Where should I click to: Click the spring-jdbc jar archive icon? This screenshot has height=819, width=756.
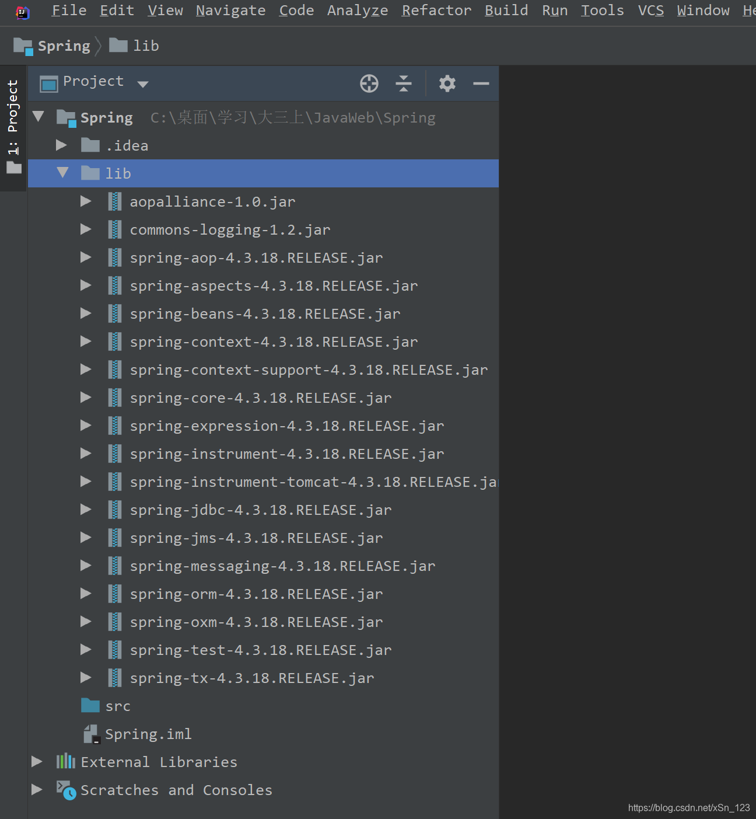tap(115, 510)
